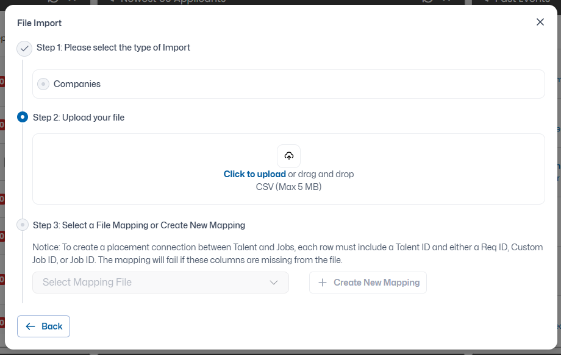561x355 pixels.
Task: Click the "Step 1: Please select the type of Import" heading
Action: (x=113, y=47)
